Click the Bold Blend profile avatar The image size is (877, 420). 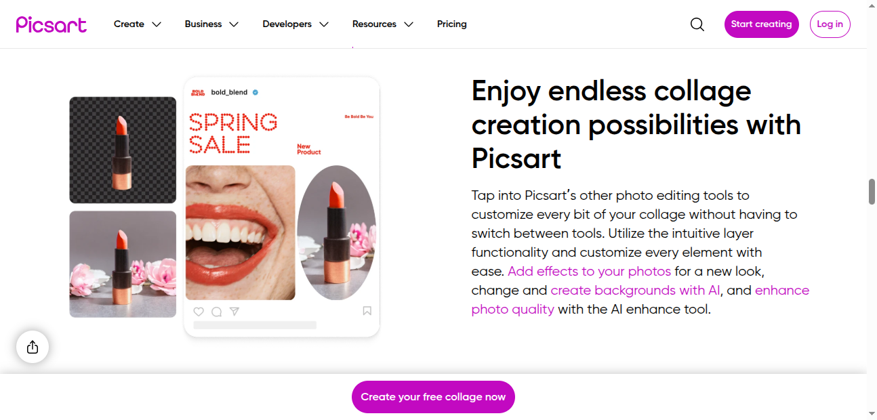[198, 92]
